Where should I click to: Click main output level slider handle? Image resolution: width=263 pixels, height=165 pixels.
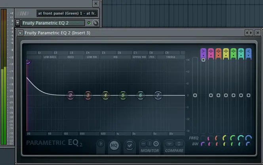pos(195,95)
